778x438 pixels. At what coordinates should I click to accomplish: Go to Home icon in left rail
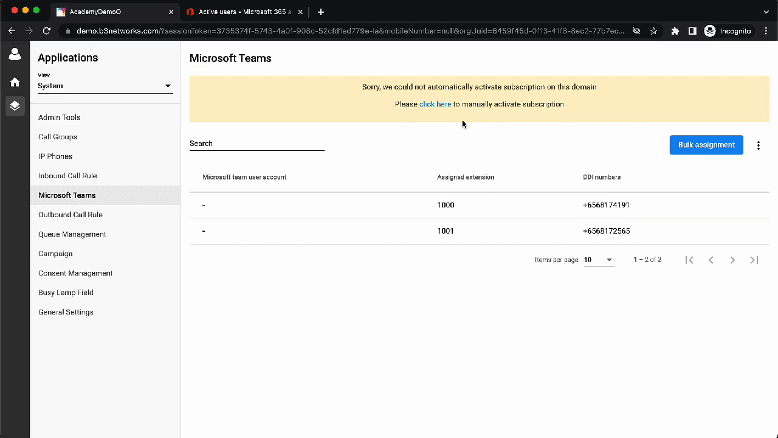(x=15, y=82)
